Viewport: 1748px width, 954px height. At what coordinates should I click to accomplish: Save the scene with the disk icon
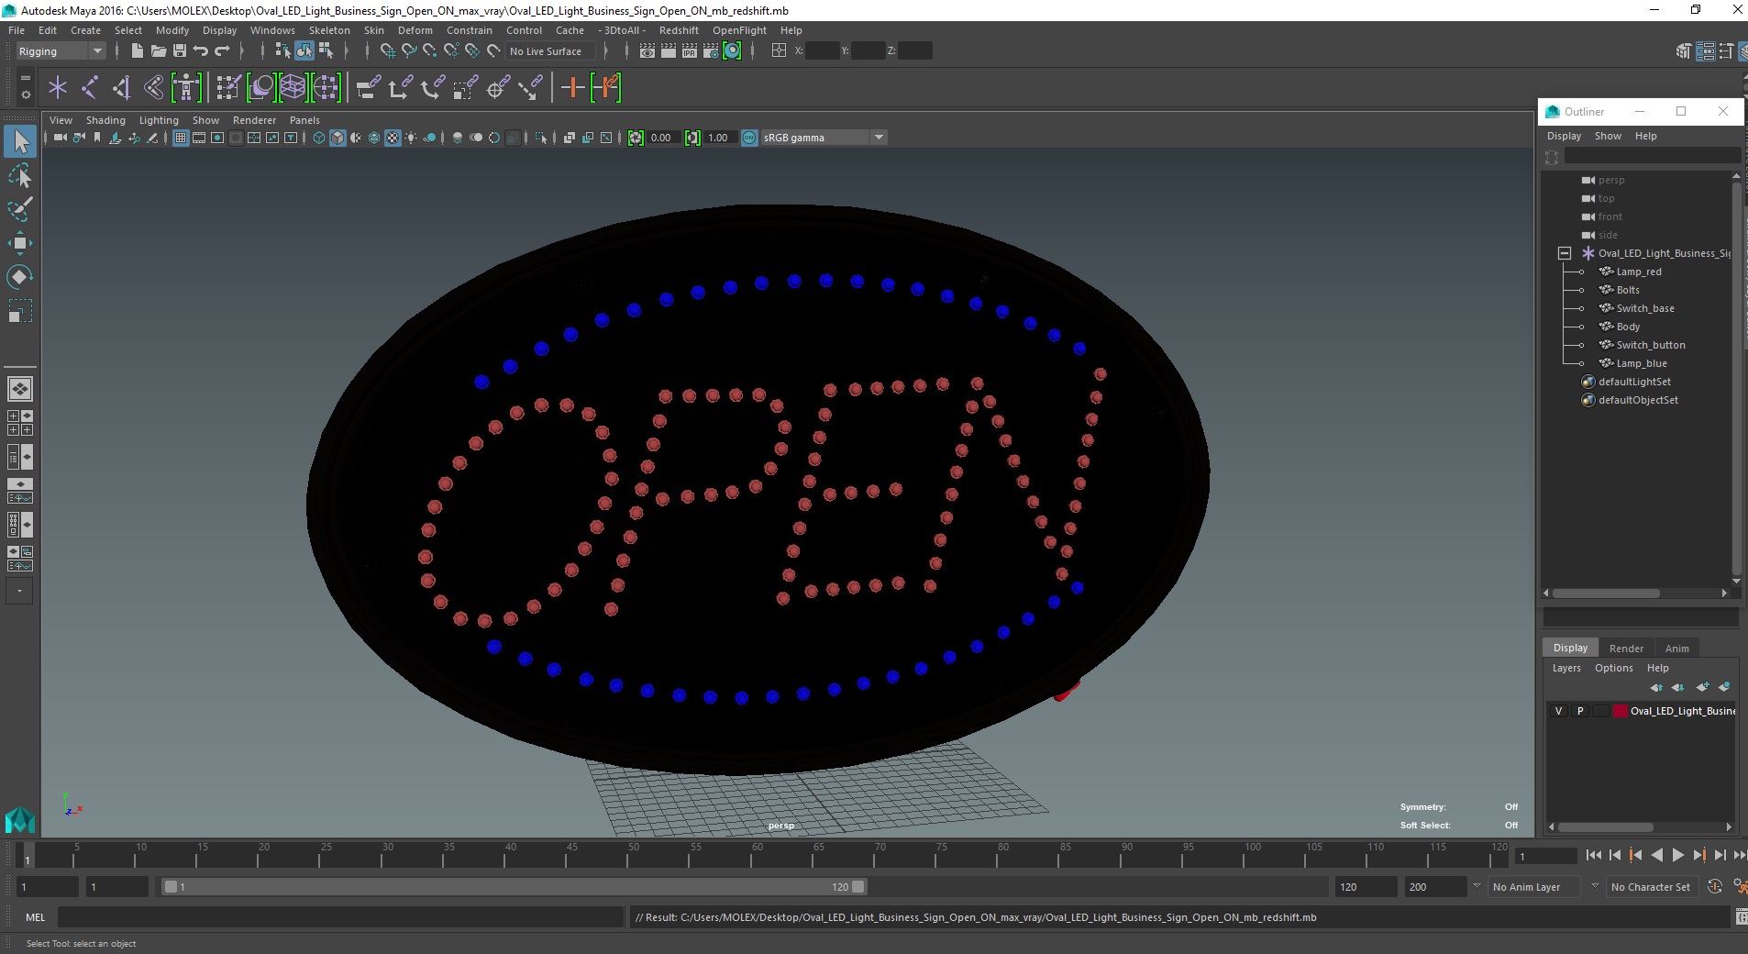[180, 51]
